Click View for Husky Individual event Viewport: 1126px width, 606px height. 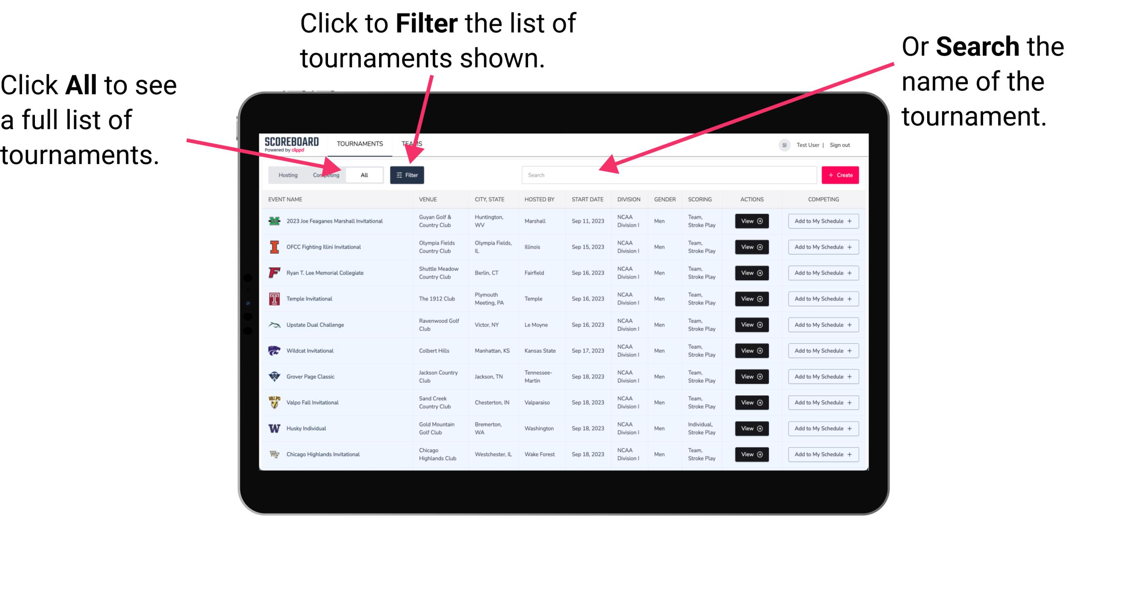[751, 428]
